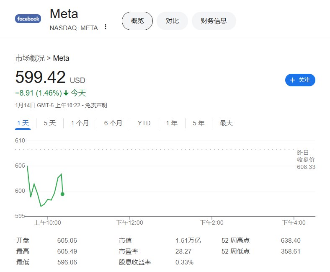Click the 610 y-axis label
Image resolution: width=330 pixels, height=272 pixels.
pyautogui.click(x=20, y=140)
